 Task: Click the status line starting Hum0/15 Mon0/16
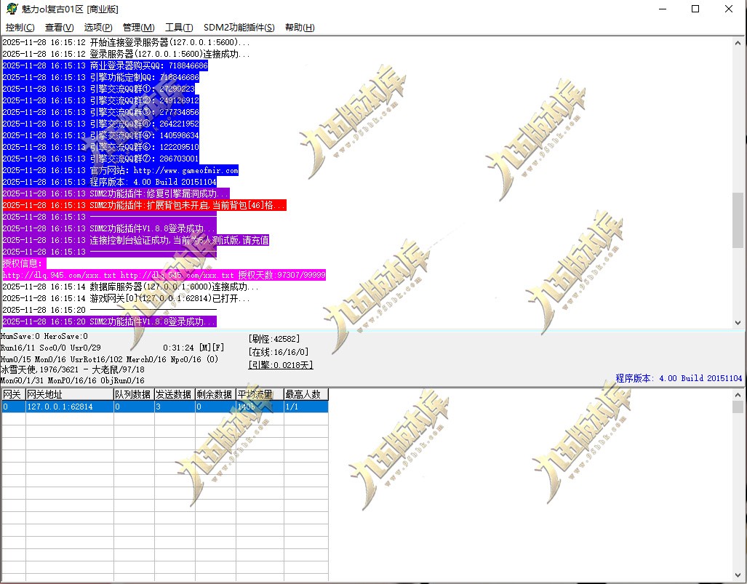click(110, 359)
